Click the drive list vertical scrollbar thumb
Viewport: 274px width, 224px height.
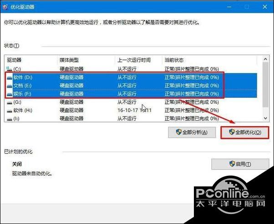265,84
